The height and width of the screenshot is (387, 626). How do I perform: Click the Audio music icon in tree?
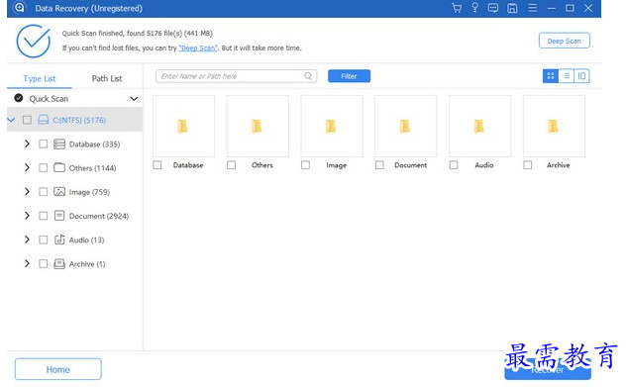click(x=59, y=240)
